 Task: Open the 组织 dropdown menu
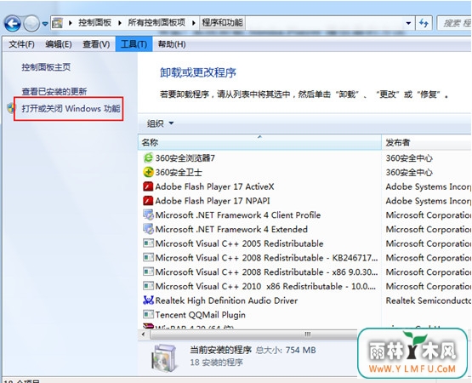(x=160, y=123)
